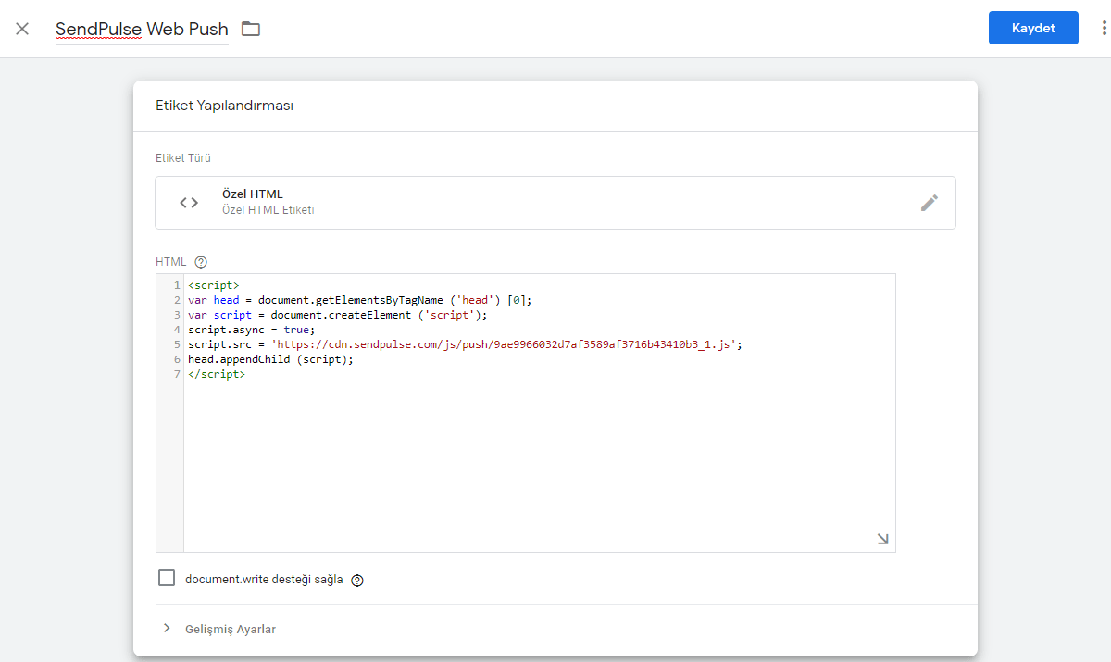Click the pencil icon to edit tag type
The width and height of the screenshot is (1111, 662).
[930, 203]
